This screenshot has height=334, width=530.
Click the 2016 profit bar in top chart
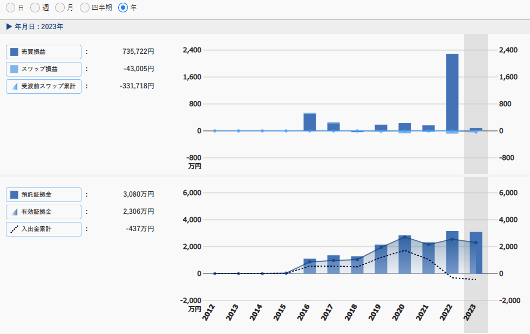coord(310,122)
